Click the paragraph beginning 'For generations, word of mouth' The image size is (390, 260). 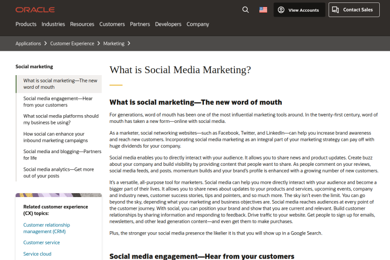243,118
